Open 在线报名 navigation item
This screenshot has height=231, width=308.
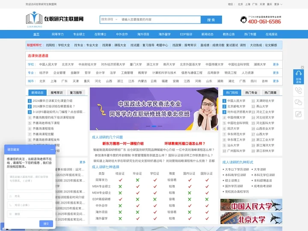pos(272,34)
